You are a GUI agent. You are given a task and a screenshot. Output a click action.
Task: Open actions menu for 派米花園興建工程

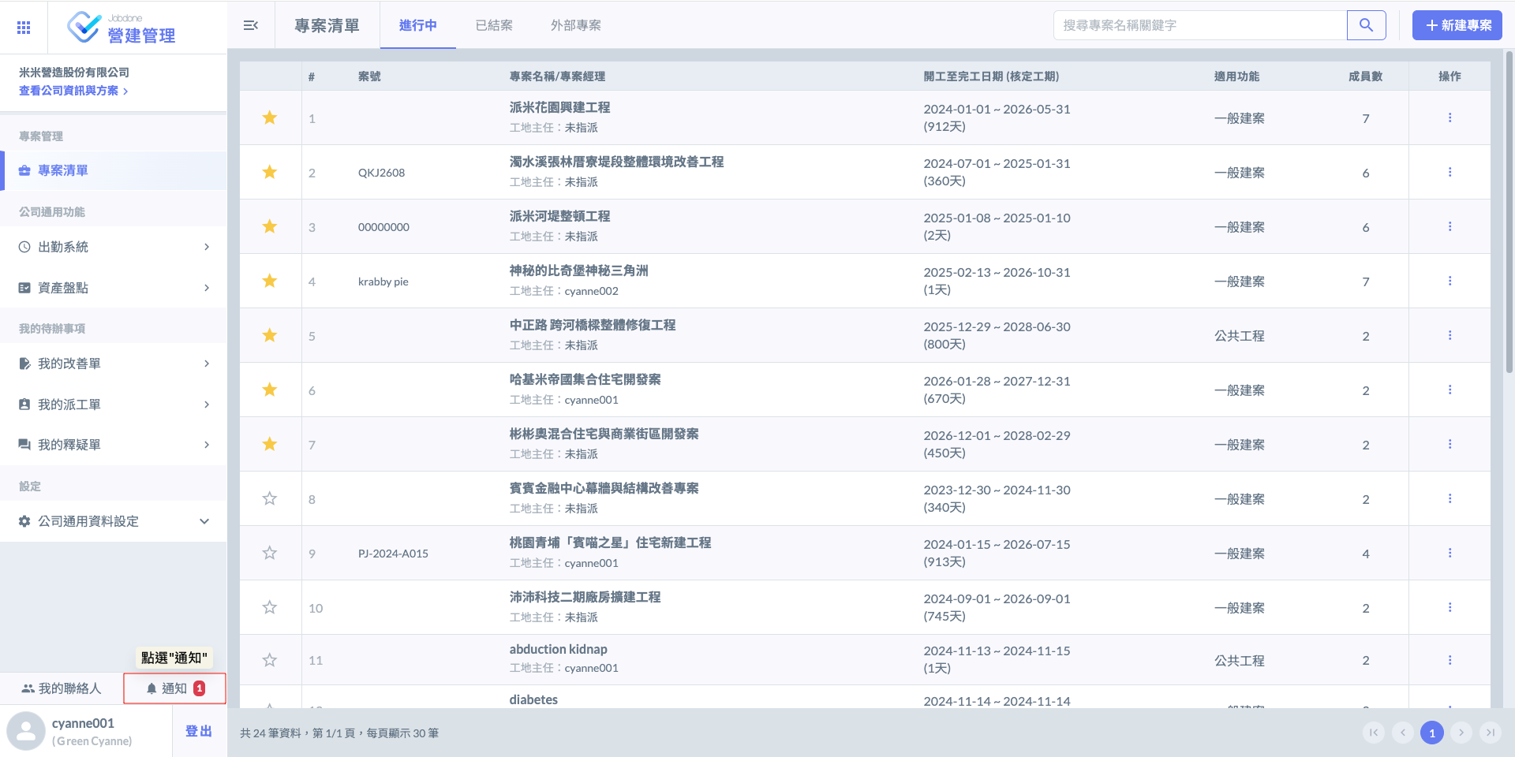pos(1450,117)
